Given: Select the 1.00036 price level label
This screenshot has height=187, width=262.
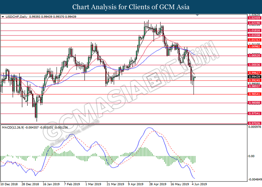Looking at the screenshot, I should (255, 65).
